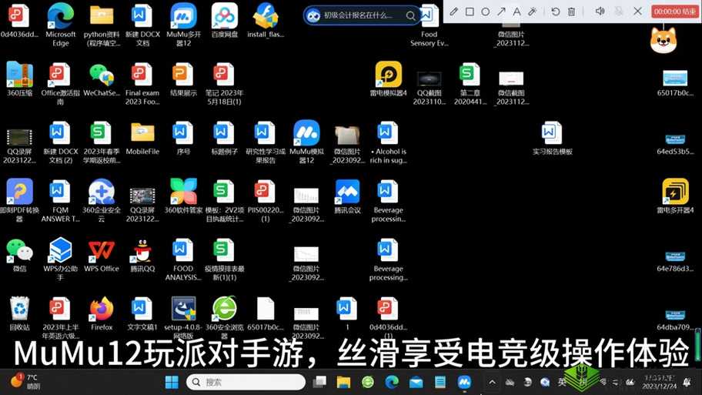Click the taskbar 搜索 search field
Screen dimensions: 702x395
pyautogui.click(x=246, y=382)
